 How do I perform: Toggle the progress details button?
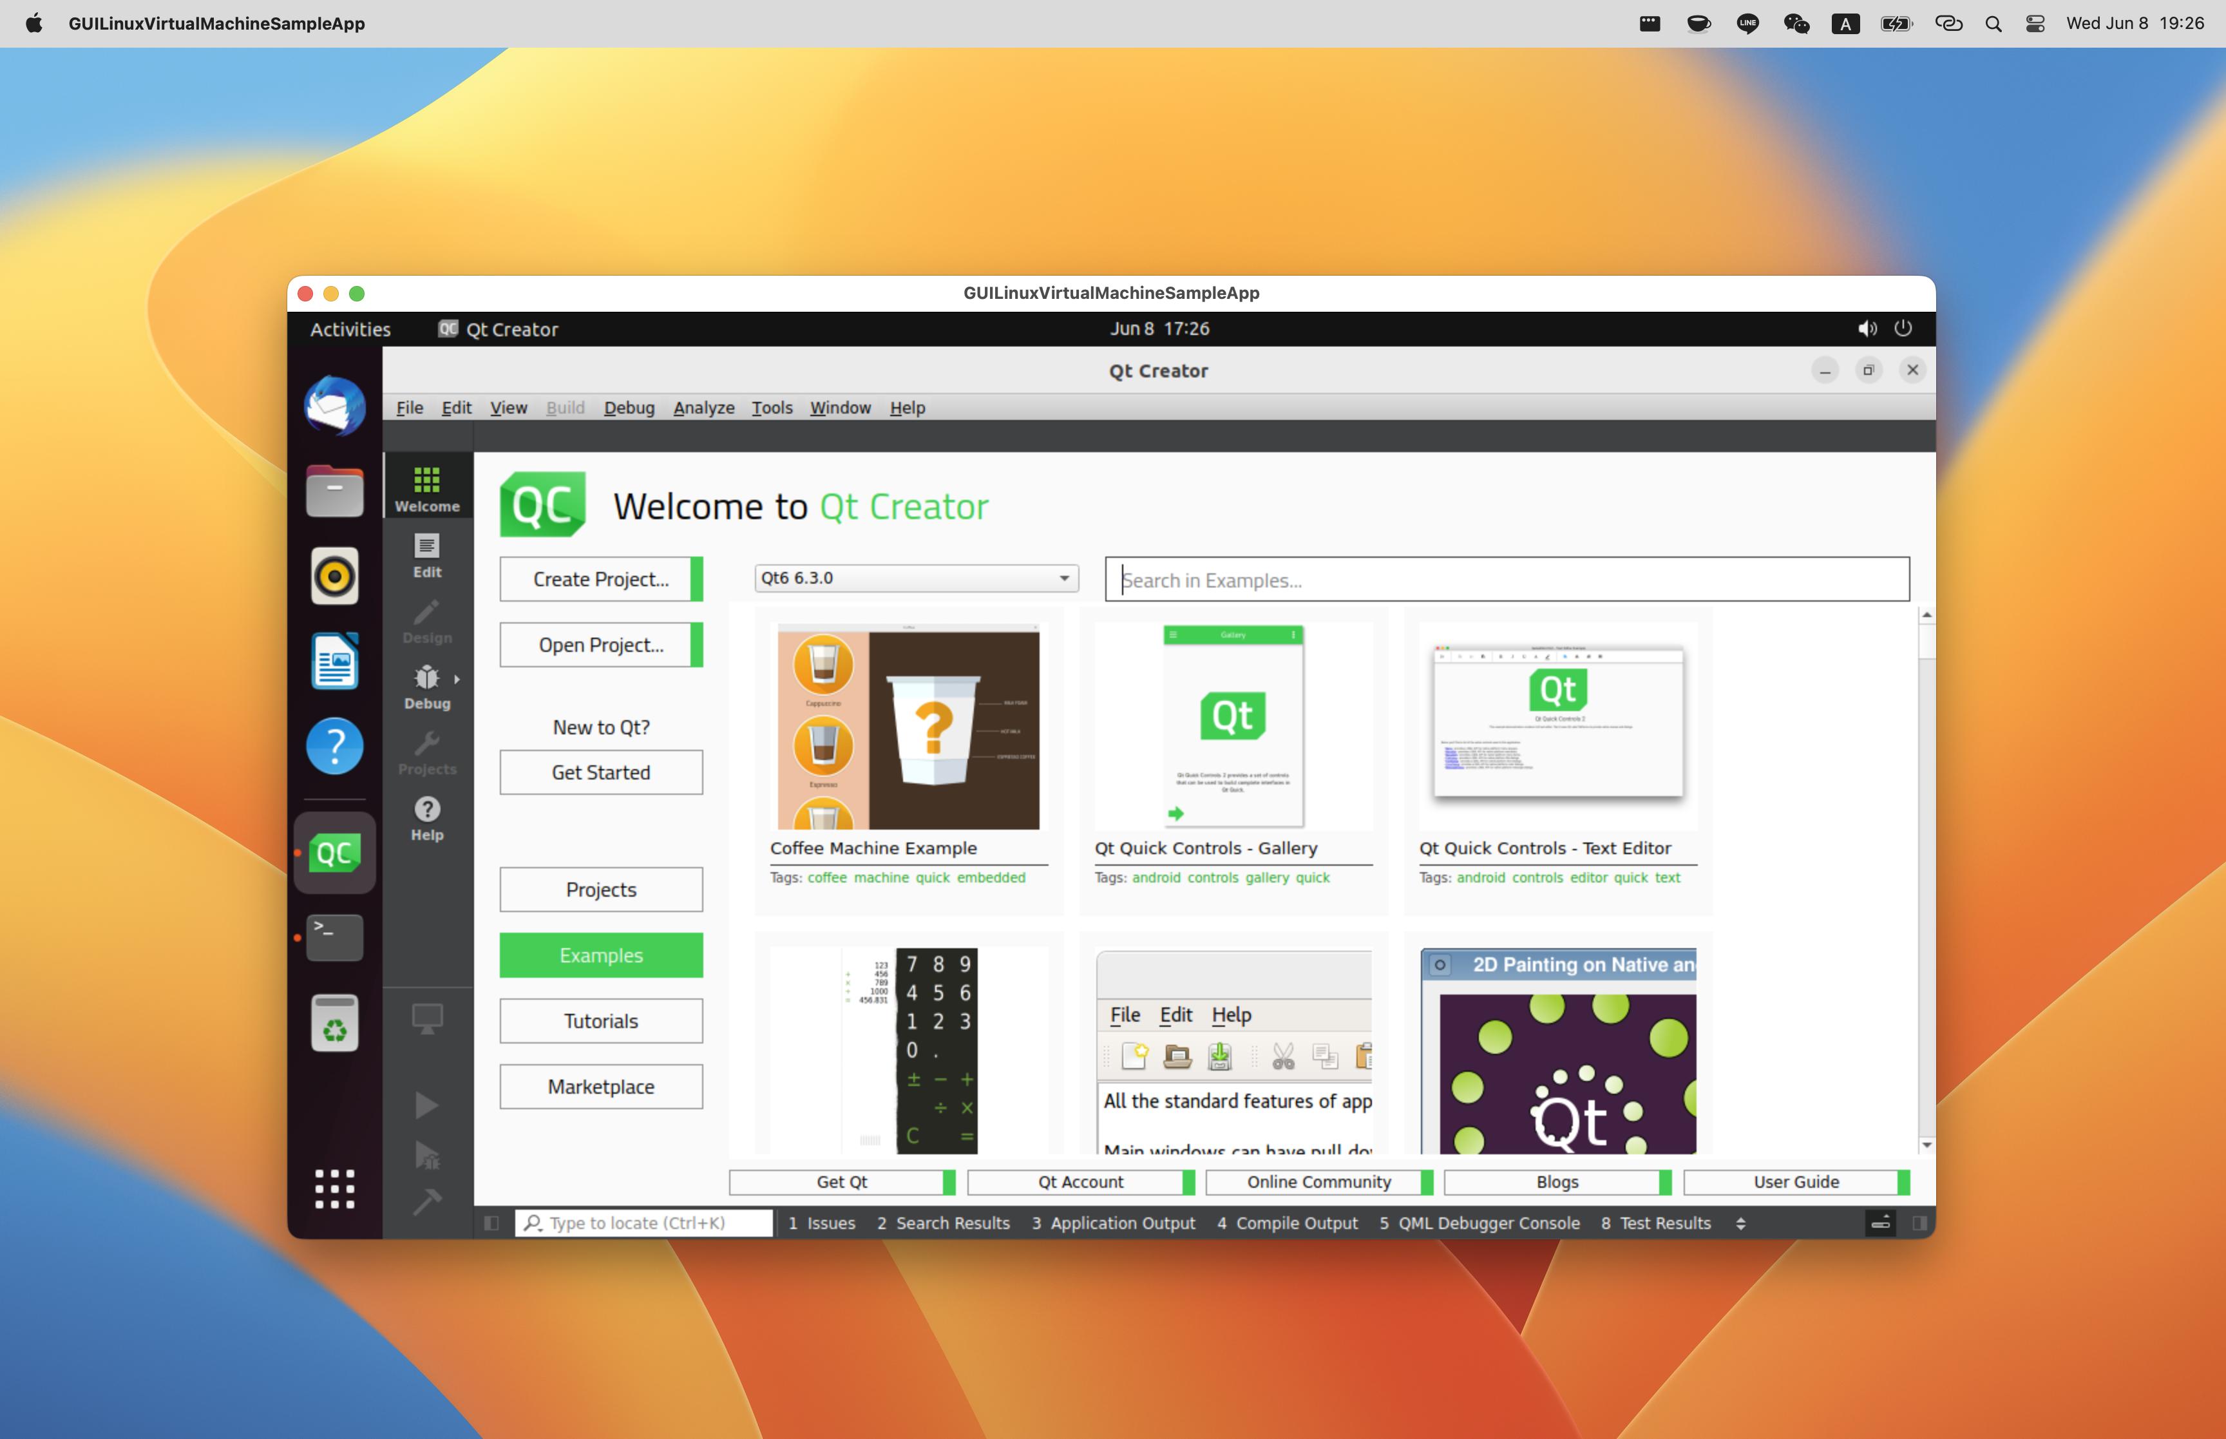point(1880,1223)
